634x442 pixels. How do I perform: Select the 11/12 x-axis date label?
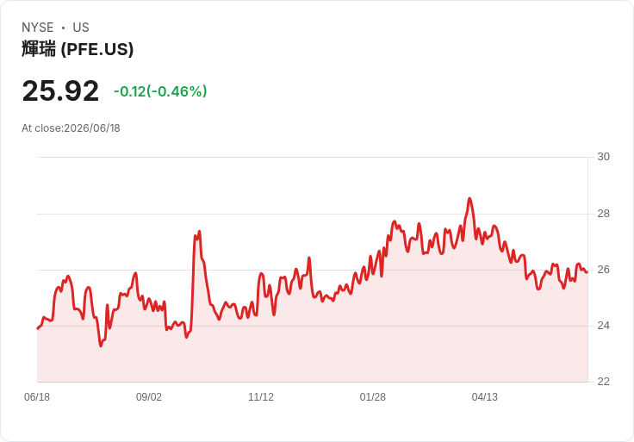point(261,397)
